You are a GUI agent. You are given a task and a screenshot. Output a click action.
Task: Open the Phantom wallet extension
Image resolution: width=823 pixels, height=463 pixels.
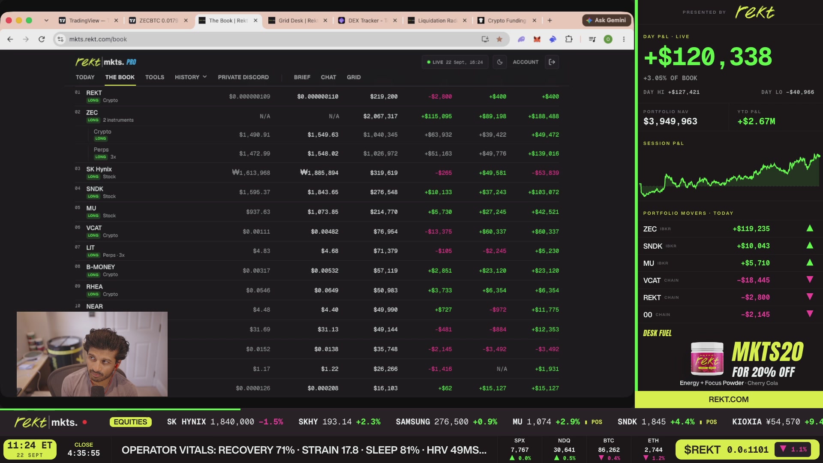click(x=521, y=39)
